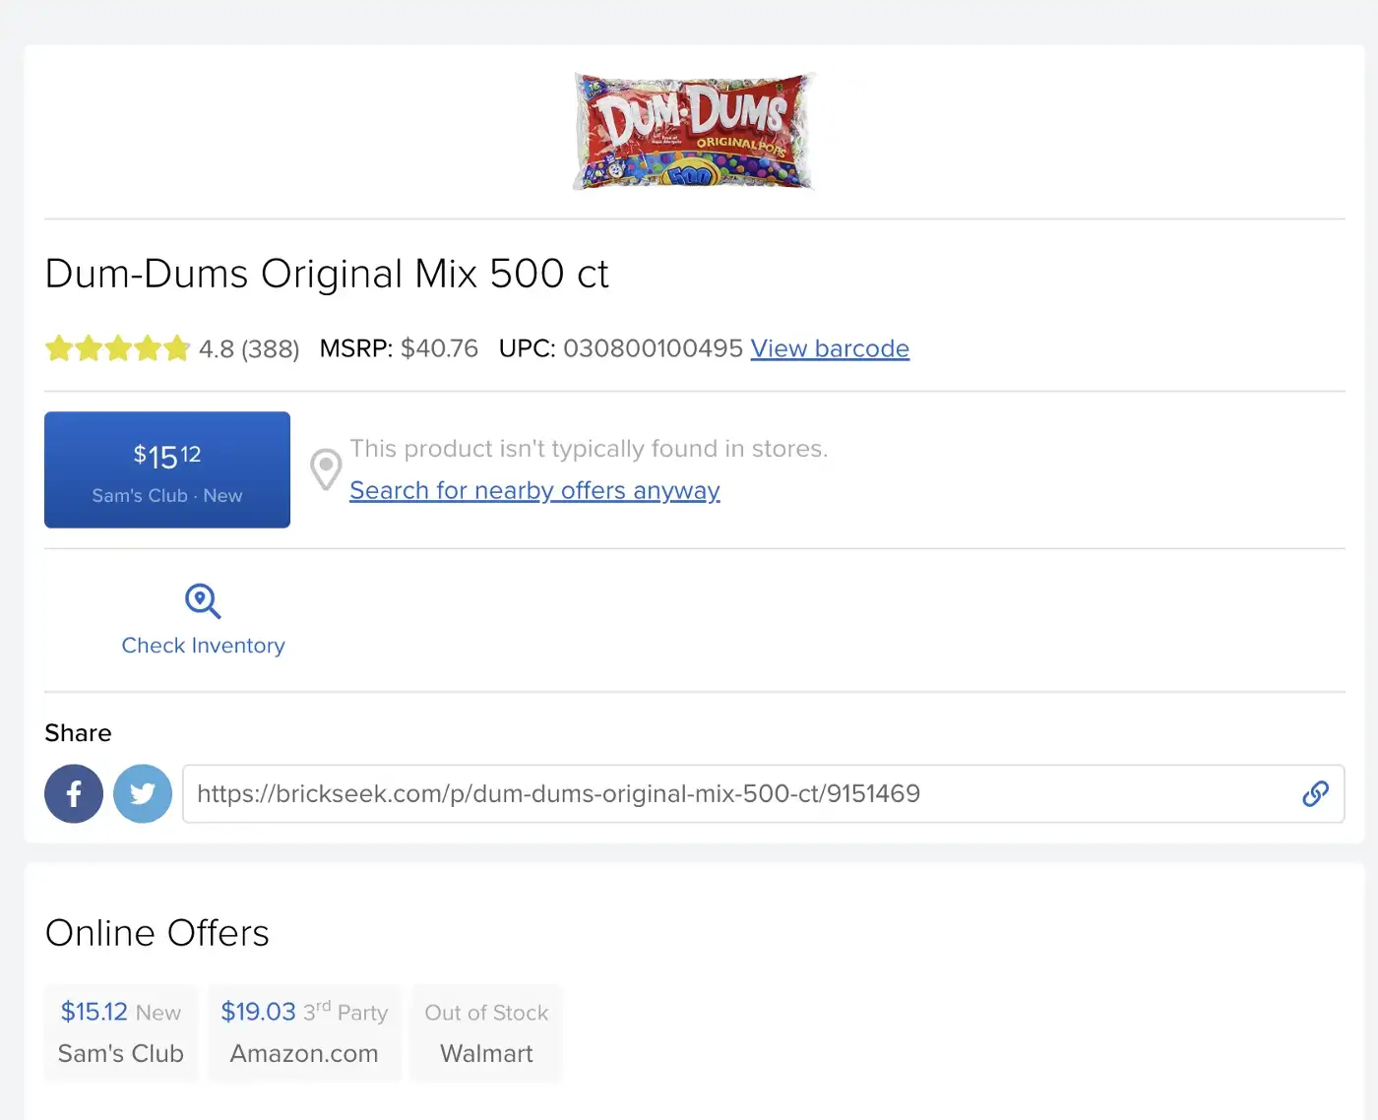Viewport: 1378px width, 1120px height.
Task: Open Search for nearby offers anyway link
Action: tap(534, 490)
